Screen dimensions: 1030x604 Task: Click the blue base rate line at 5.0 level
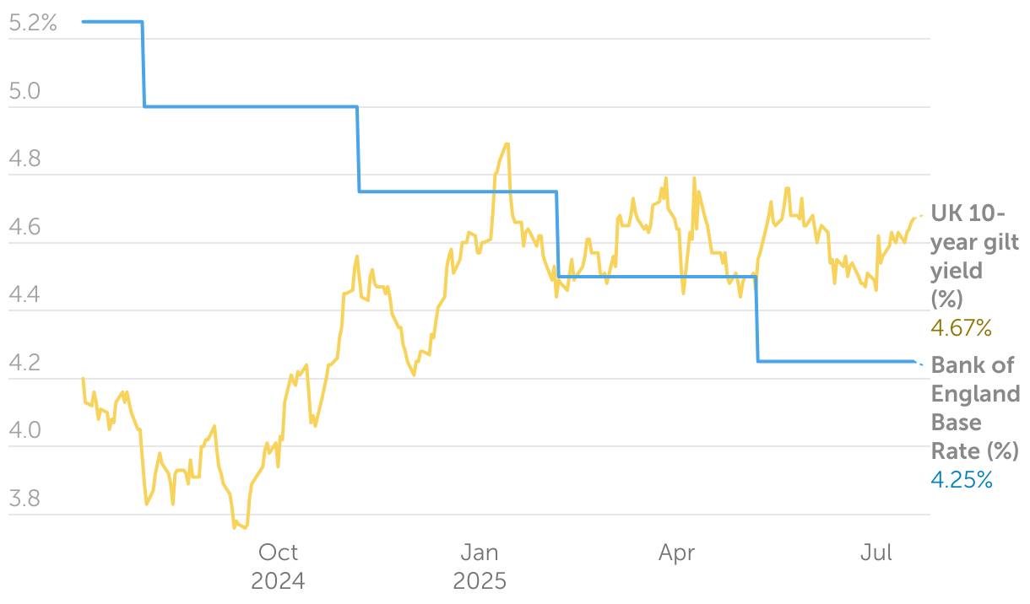coord(251,106)
